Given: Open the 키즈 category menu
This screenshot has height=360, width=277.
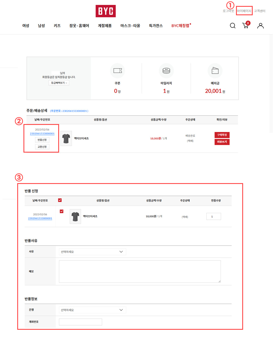Looking at the screenshot, I should click(57, 26).
